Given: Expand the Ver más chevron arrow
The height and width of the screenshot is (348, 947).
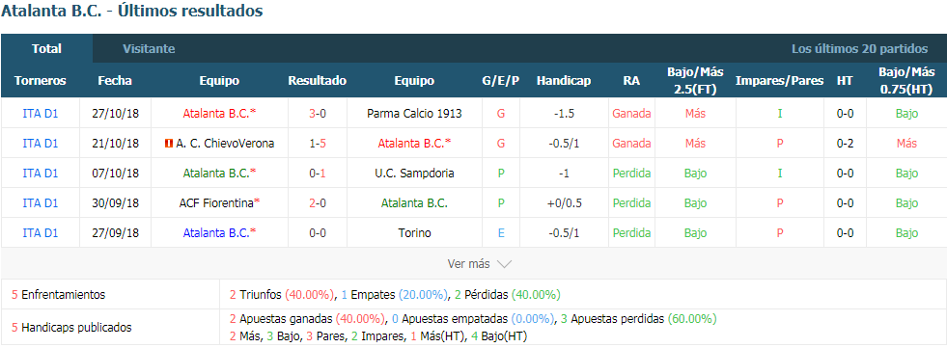Looking at the screenshot, I should (504, 264).
